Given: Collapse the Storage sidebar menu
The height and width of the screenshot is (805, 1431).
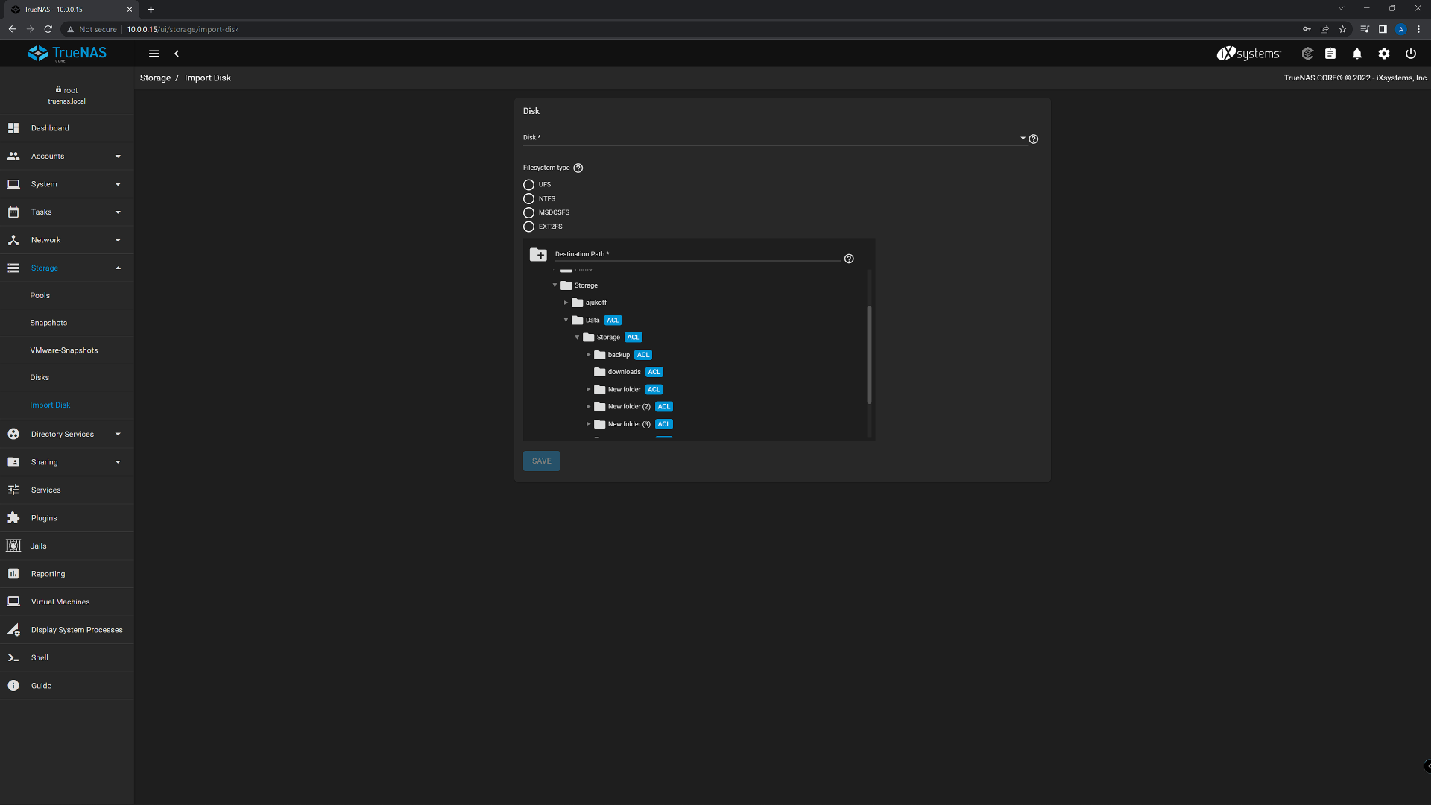Looking at the screenshot, I should click(x=67, y=268).
